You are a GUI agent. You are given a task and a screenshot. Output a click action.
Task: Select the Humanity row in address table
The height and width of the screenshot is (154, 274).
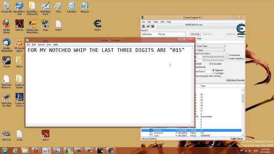click(191, 130)
